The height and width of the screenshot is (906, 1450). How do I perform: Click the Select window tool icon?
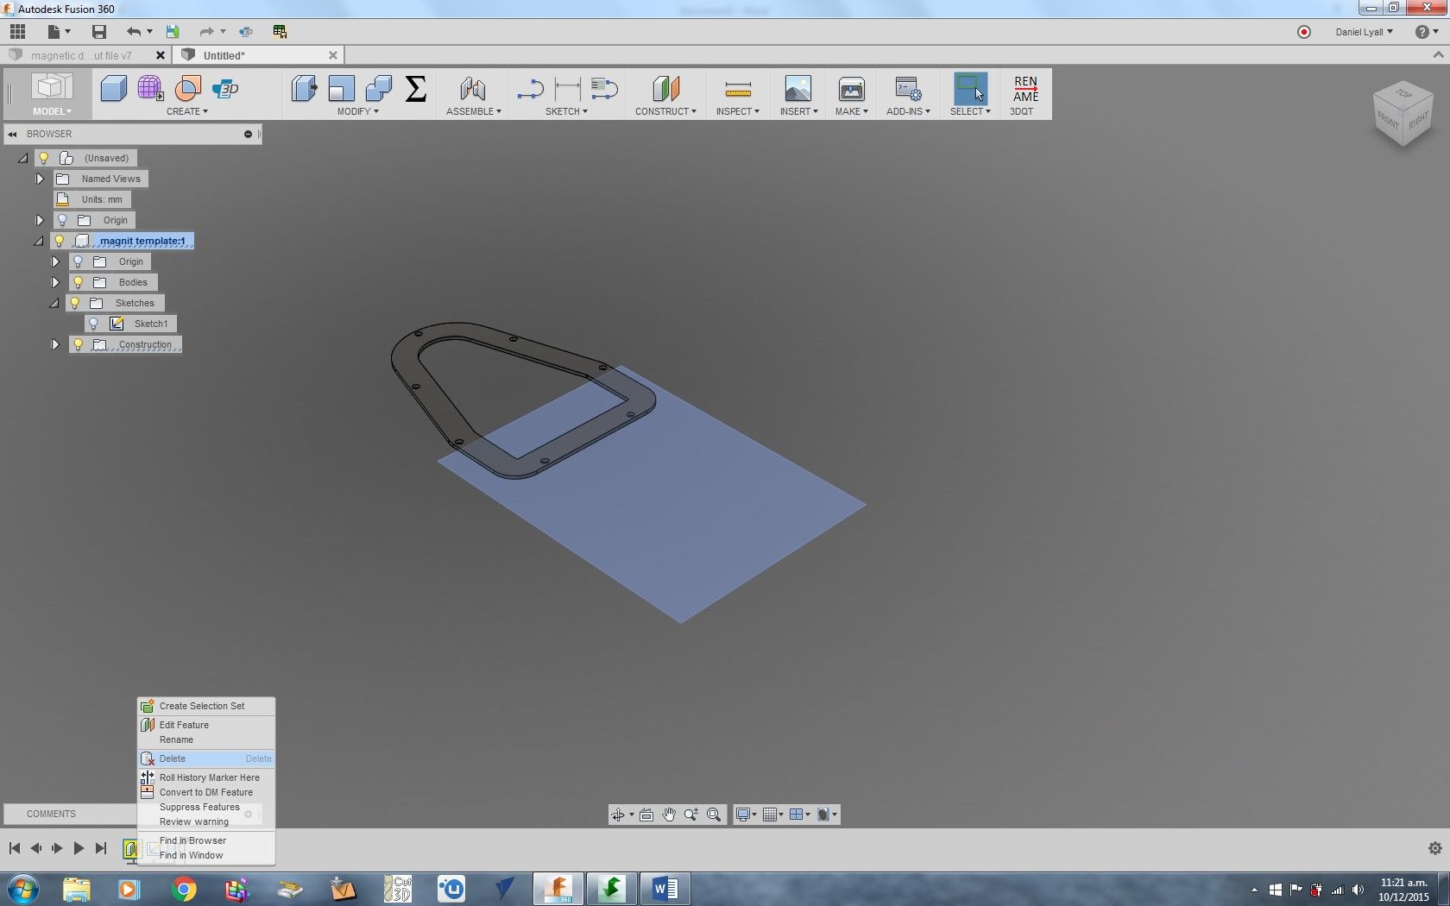tap(970, 88)
